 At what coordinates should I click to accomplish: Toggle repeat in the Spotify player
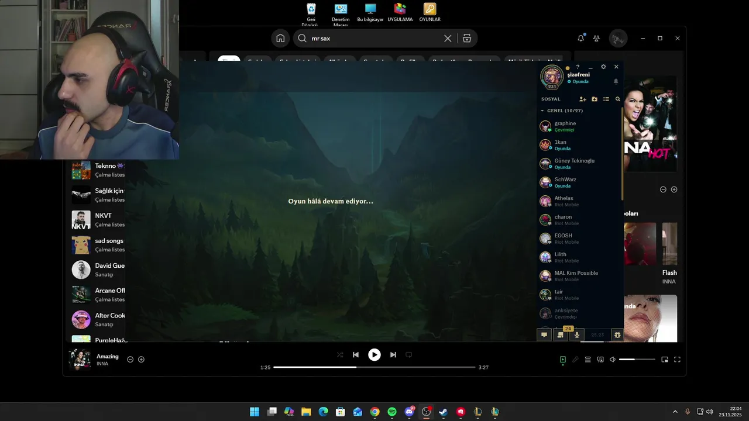[x=409, y=355]
